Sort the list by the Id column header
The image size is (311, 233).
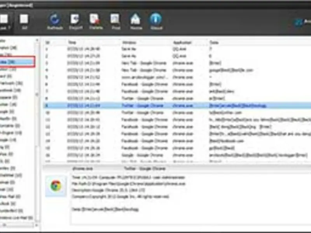tap(47, 42)
